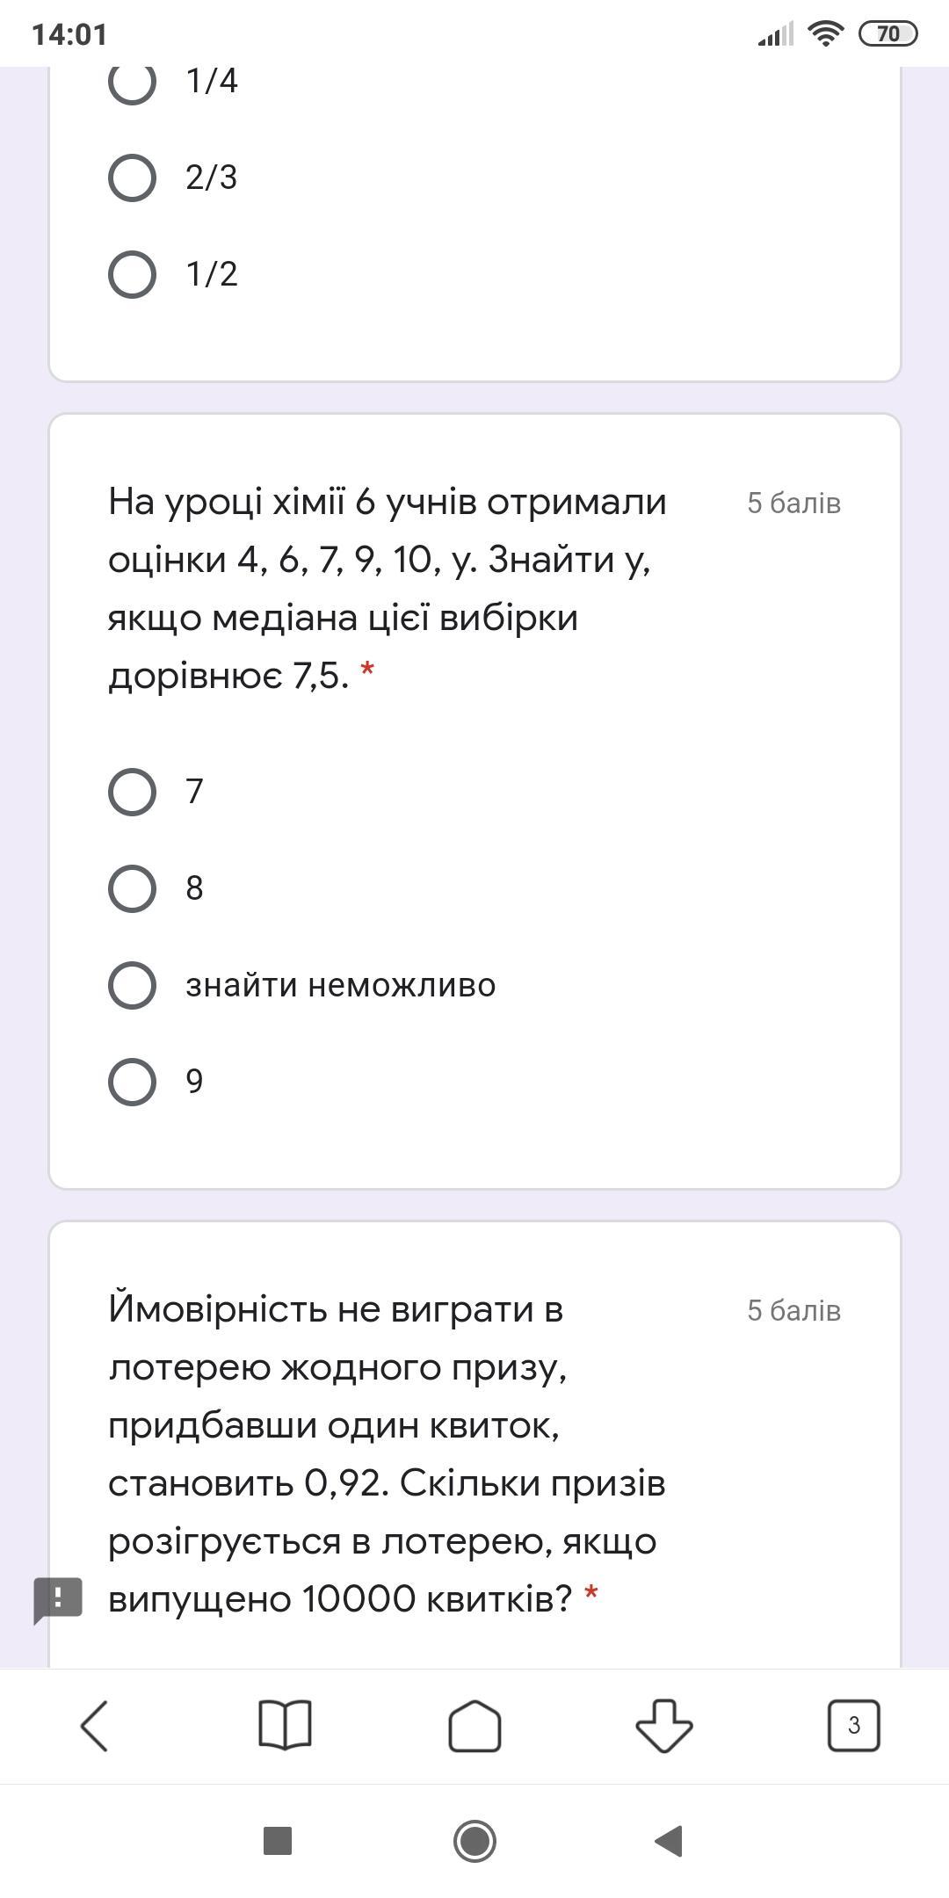Select "знайти неможливо" option
The image size is (949, 1898).
(132, 985)
